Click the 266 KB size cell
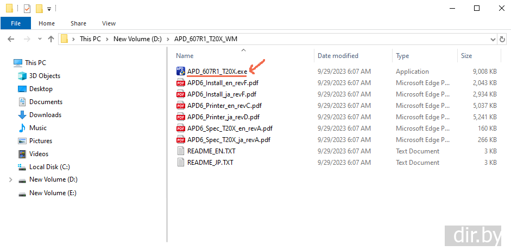The height and width of the screenshot is (251, 511). point(487,140)
